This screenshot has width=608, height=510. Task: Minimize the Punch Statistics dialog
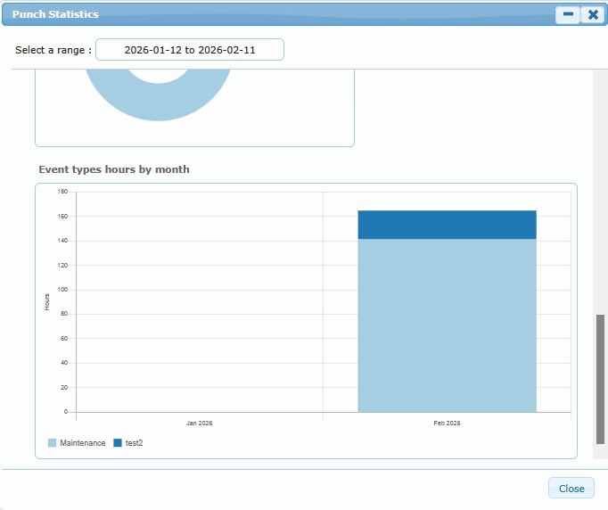tap(568, 14)
